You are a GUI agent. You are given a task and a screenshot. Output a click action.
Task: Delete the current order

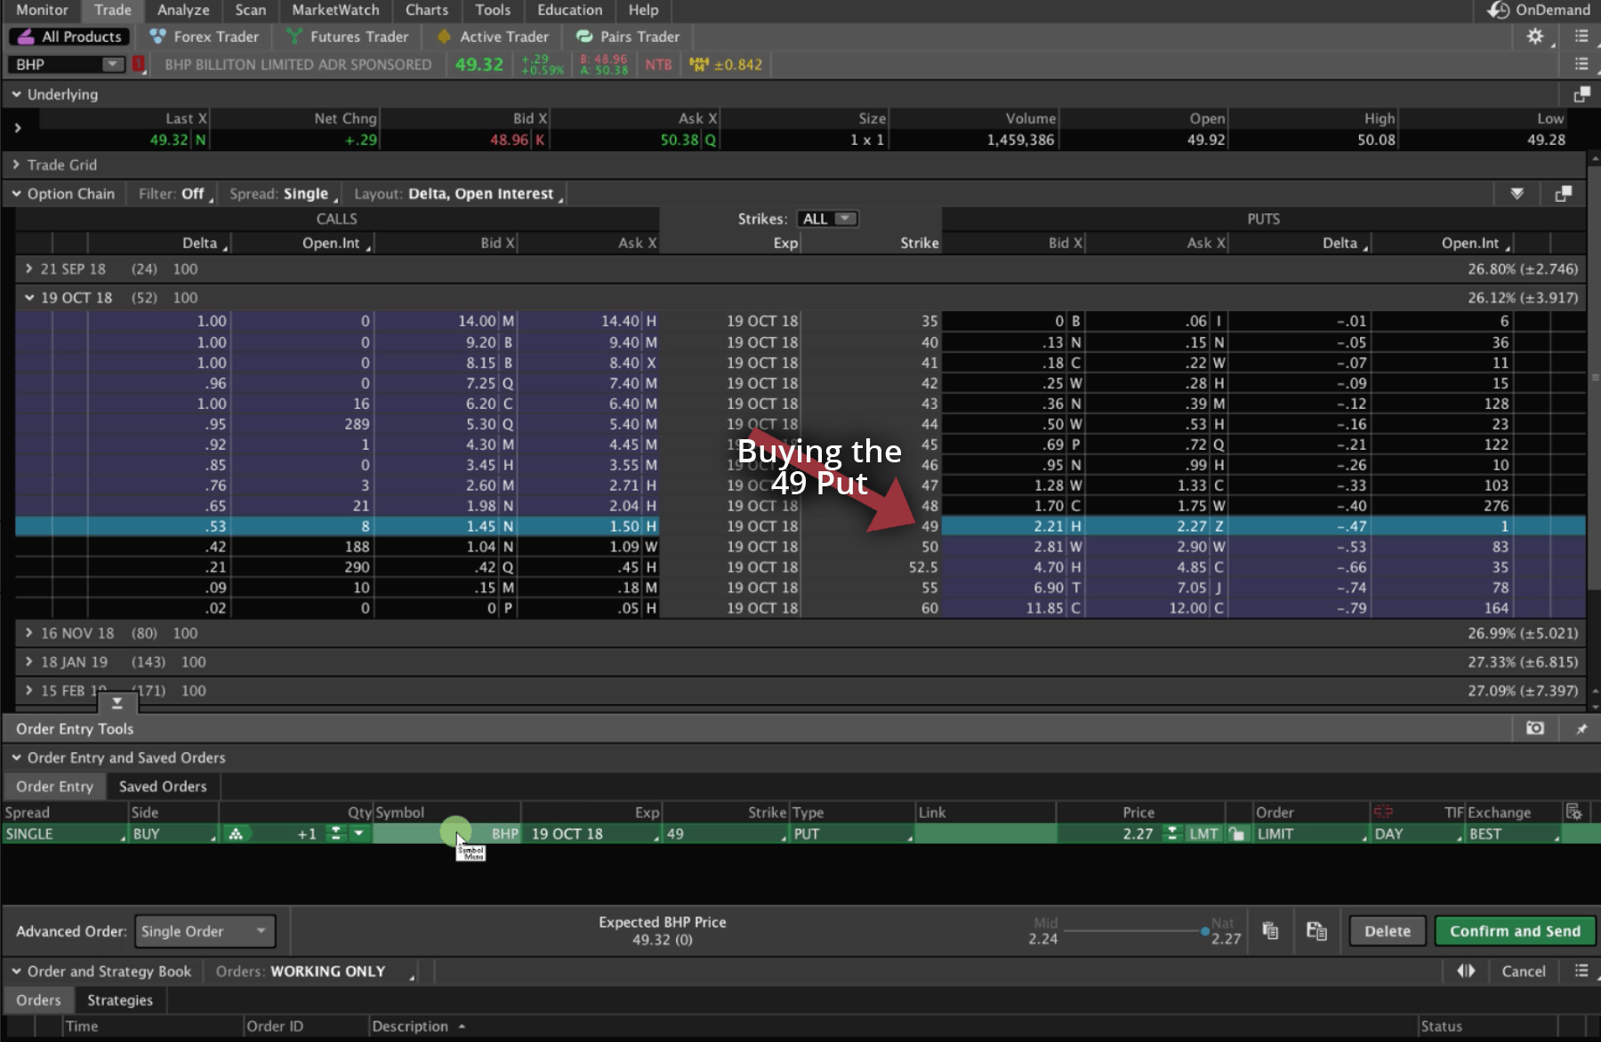click(1387, 931)
